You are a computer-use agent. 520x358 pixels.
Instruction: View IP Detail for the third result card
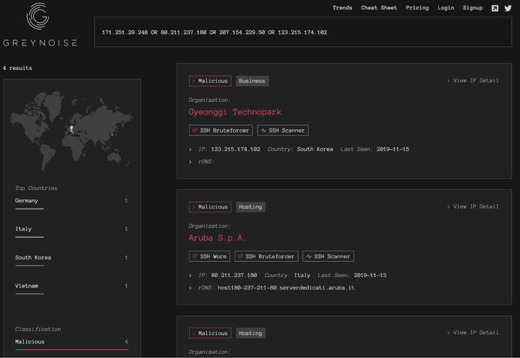tap(473, 333)
